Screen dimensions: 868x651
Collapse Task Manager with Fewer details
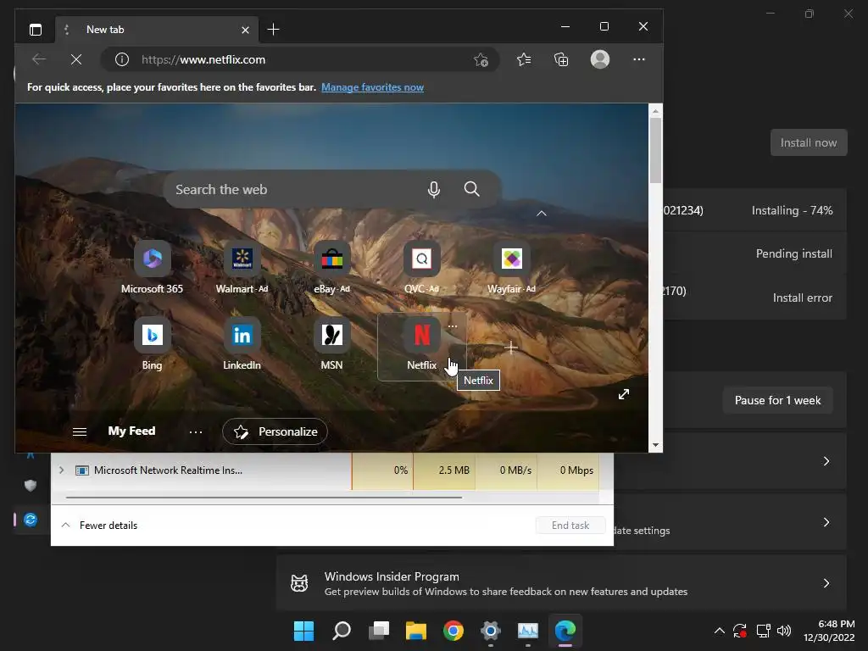click(100, 526)
